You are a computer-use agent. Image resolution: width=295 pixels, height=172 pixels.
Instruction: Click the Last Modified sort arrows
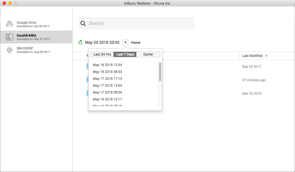tap(267, 56)
